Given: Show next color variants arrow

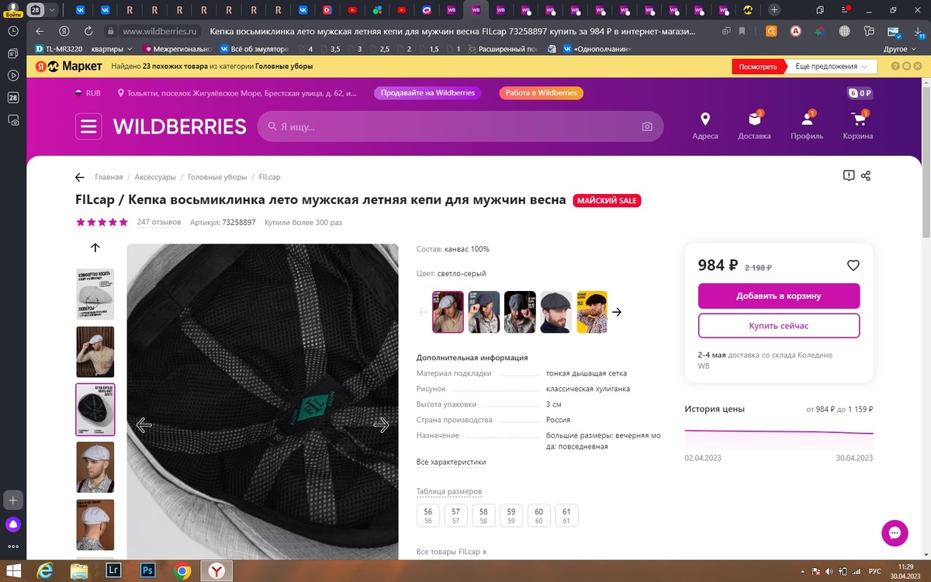Looking at the screenshot, I should click(x=617, y=312).
